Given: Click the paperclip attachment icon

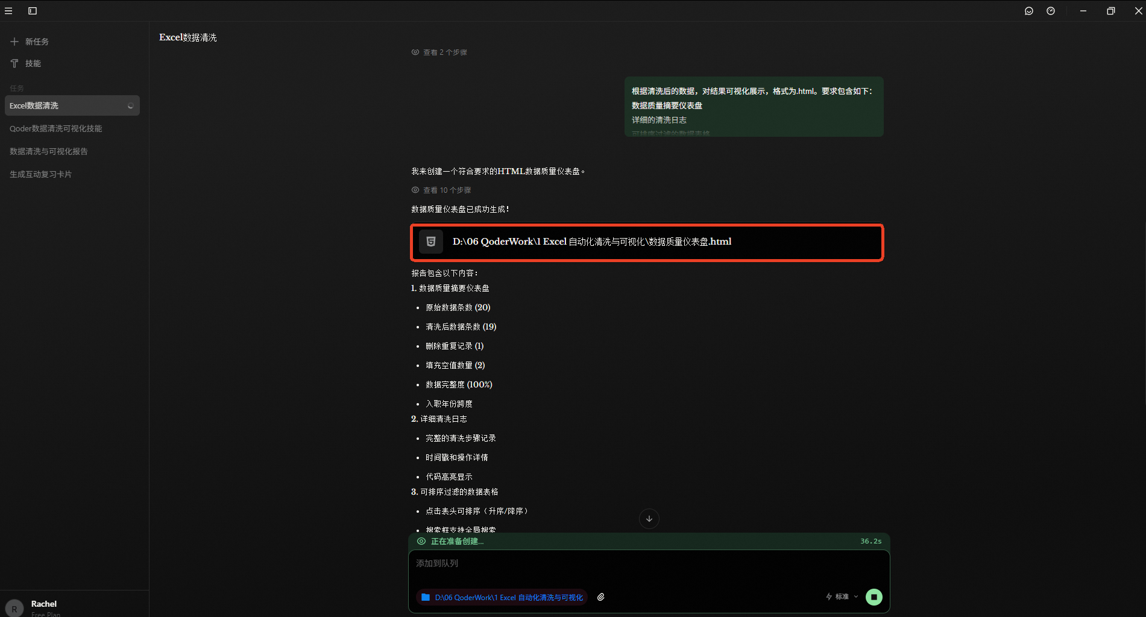Looking at the screenshot, I should 601,597.
